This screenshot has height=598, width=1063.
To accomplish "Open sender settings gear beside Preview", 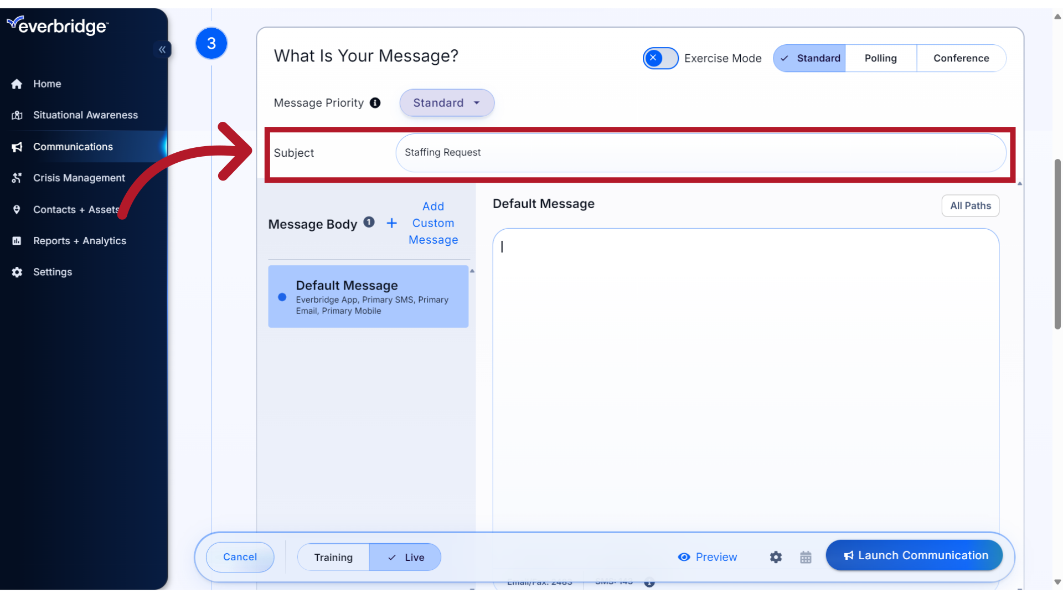I will pyautogui.click(x=776, y=557).
